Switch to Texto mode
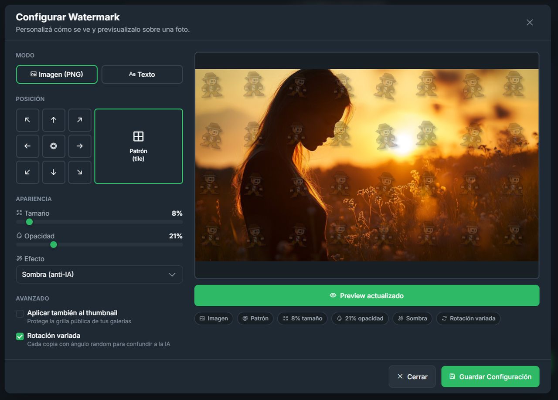 pyautogui.click(x=142, y=75)
